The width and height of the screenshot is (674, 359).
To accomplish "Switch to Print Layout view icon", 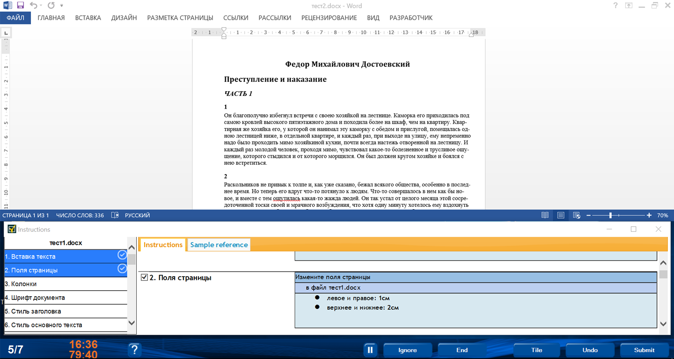I will (x=561, y=215).
